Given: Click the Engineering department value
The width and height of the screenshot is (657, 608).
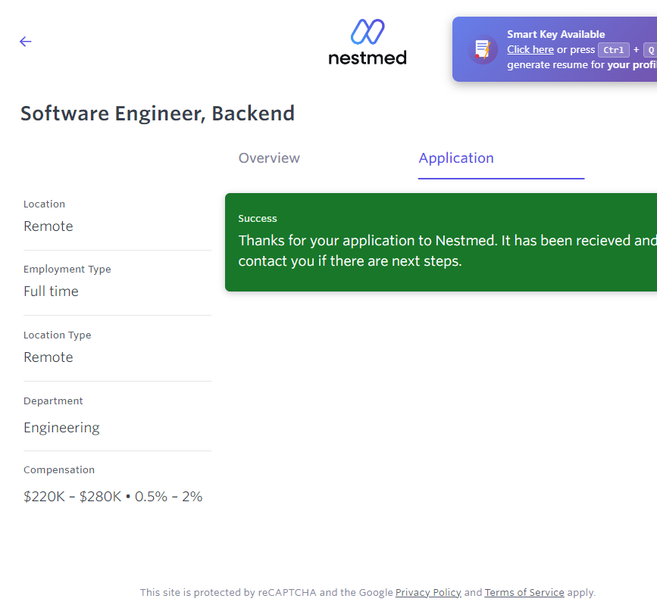Looking at the screenshot, I should (61, 428).
